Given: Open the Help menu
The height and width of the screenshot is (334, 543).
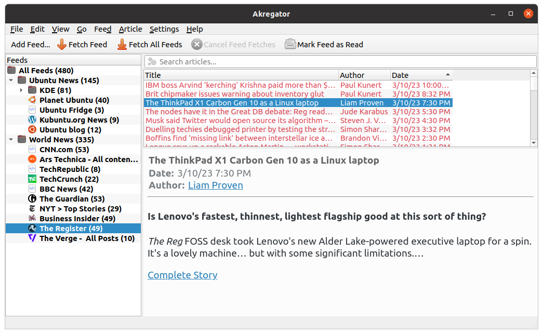Looking at the screenshot, I should coord(195,29).
